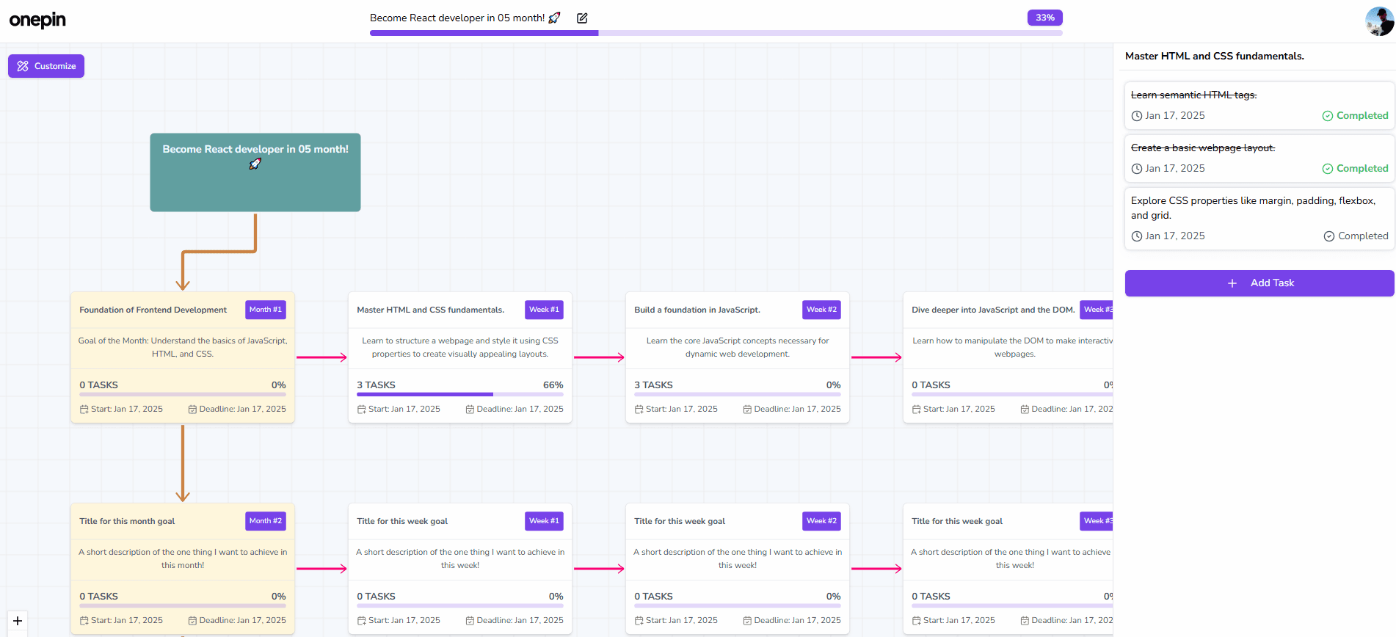Click the onepin logo

[x=37, y=20]
